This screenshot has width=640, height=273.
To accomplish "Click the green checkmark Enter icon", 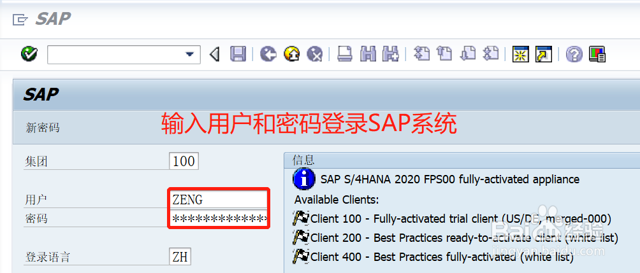I will pyautogui.click(x=29, y=54).
